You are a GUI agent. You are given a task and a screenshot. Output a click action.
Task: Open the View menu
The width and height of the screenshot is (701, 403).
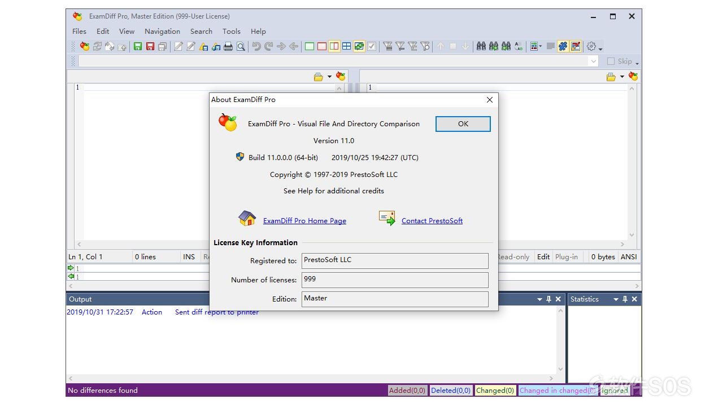[127, 32]
